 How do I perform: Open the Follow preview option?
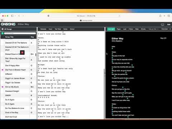click(x=131, y=29)
